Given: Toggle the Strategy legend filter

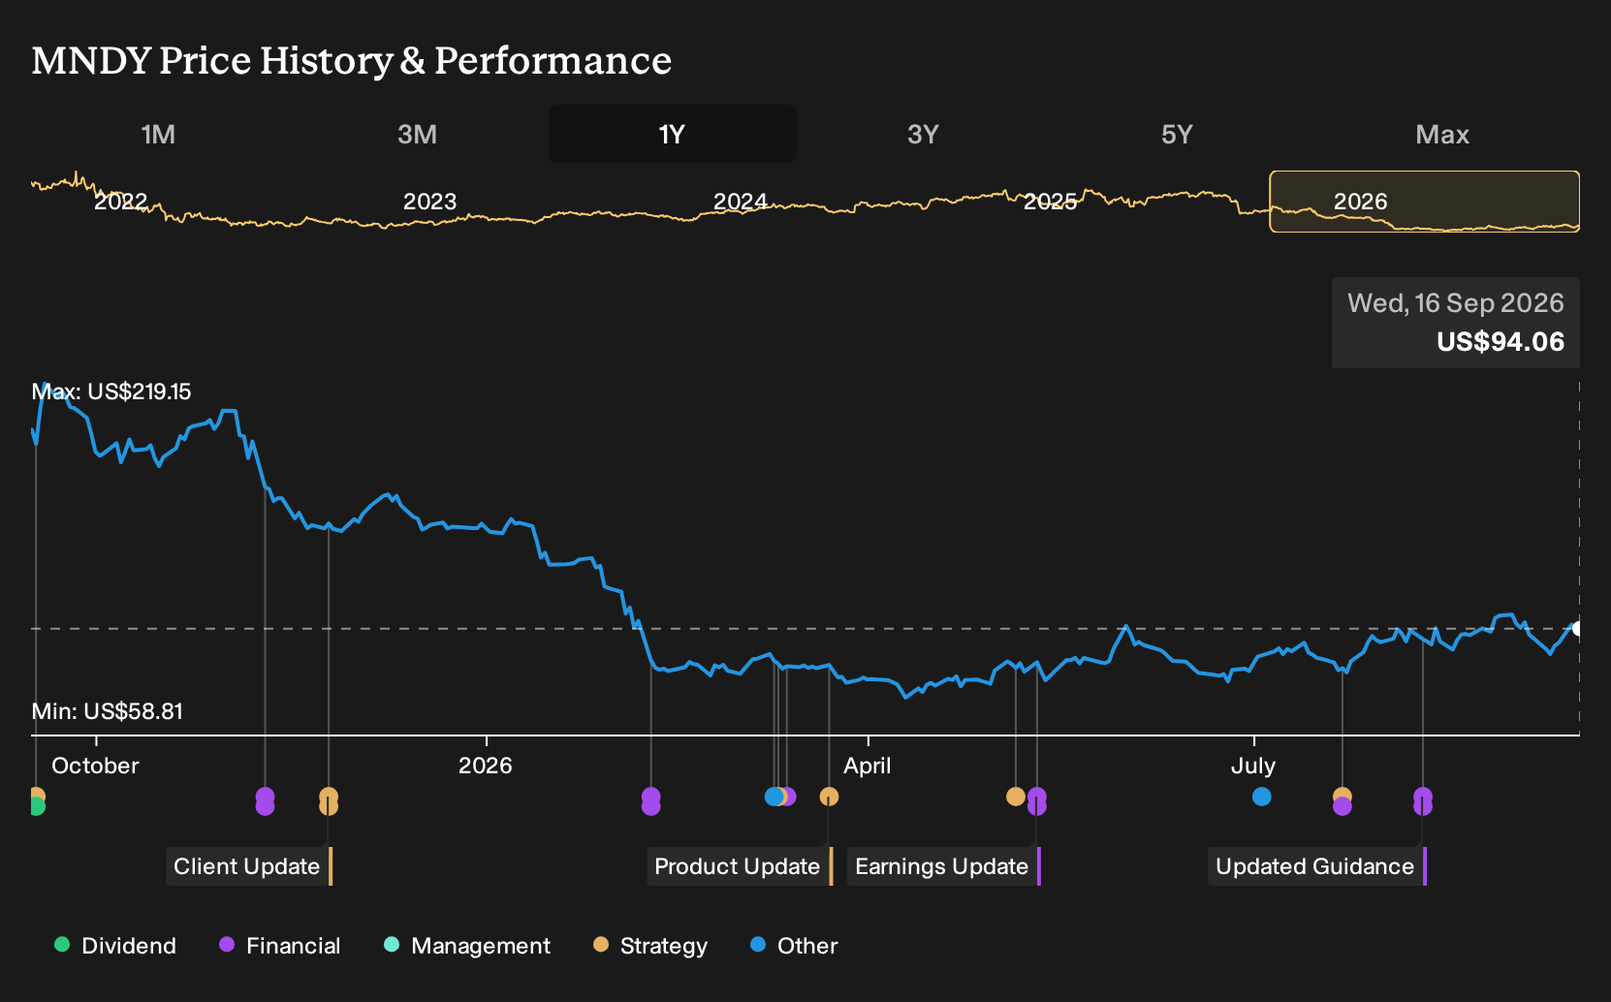Looking at the screenshot, I should coord(650,946).
